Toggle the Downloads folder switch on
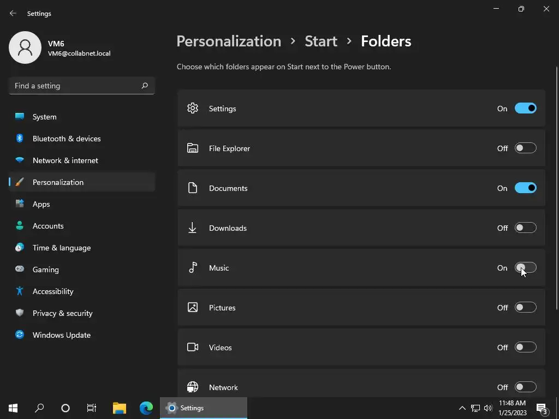The width and height of the screenshot is (559, 419). (525, 228)
